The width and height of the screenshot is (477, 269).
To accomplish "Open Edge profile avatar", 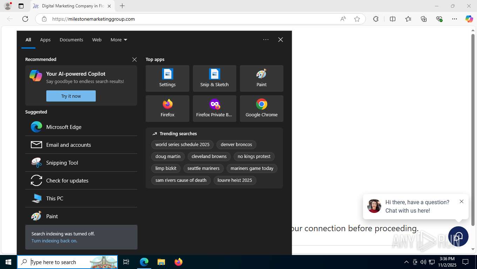I will point(7,6).
